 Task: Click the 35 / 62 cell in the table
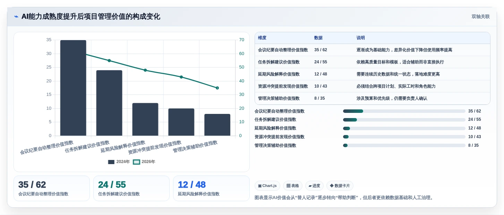pyautogui.click(x=321, y=50)
